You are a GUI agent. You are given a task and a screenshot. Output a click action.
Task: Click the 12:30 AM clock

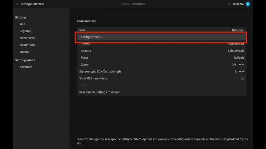pos(238,4)
